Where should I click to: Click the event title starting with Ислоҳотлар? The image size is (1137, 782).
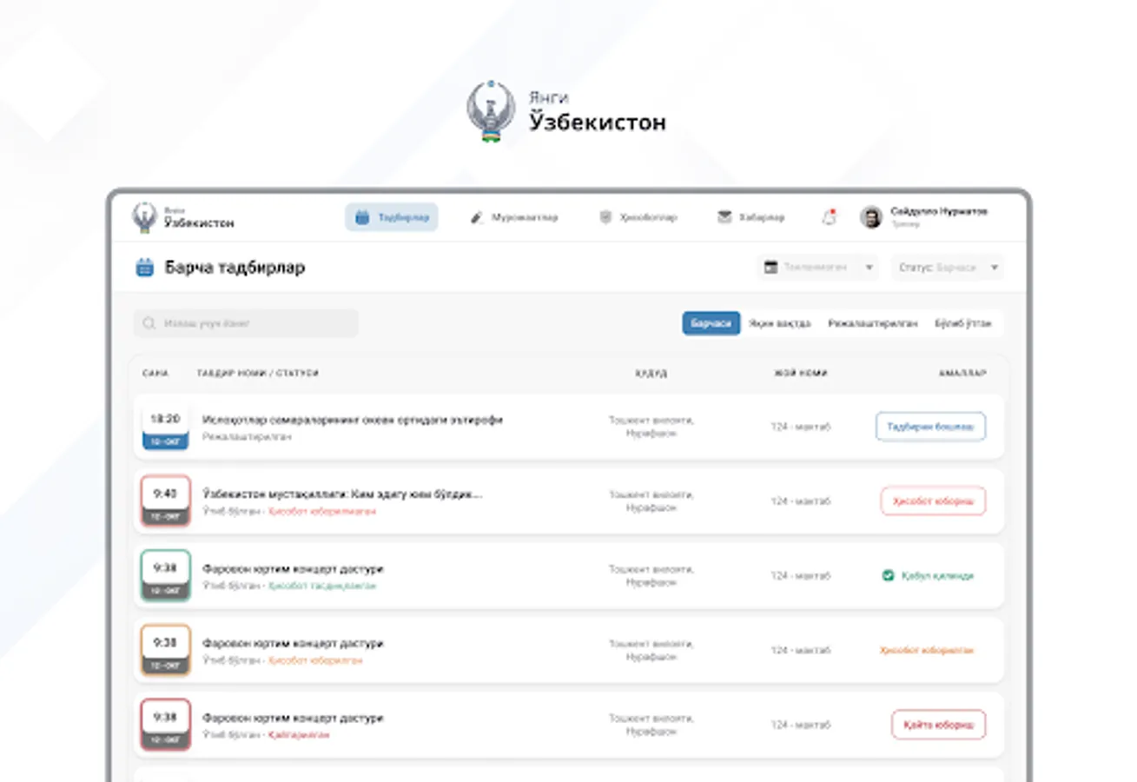[x=353, y=420]
